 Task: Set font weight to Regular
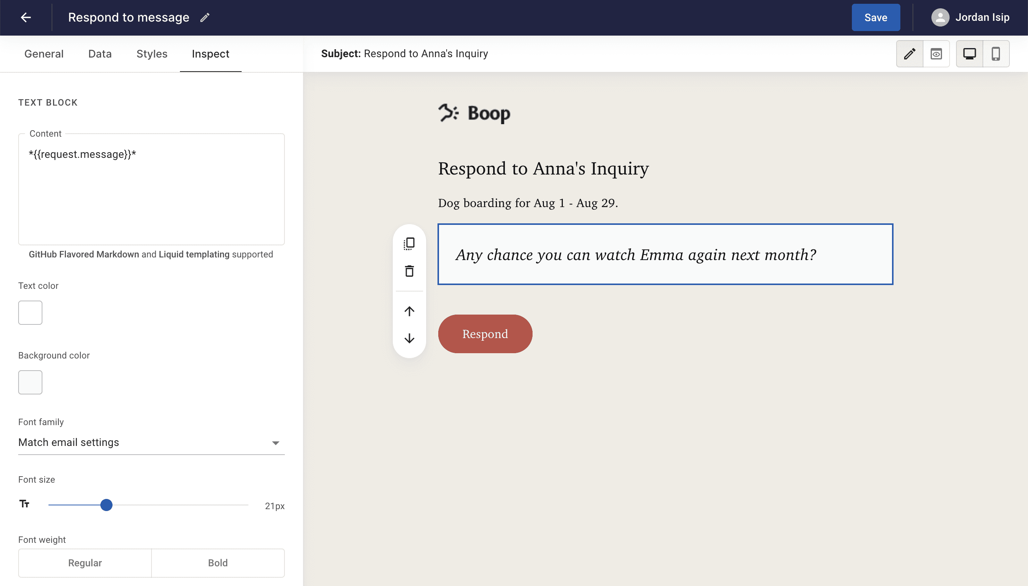pyautogui.click(x=84, y=563)
